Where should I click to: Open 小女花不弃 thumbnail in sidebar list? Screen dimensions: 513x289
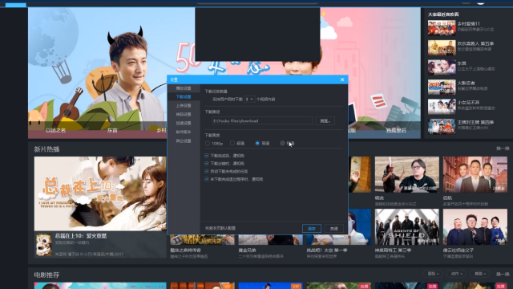tap(442, 107)
